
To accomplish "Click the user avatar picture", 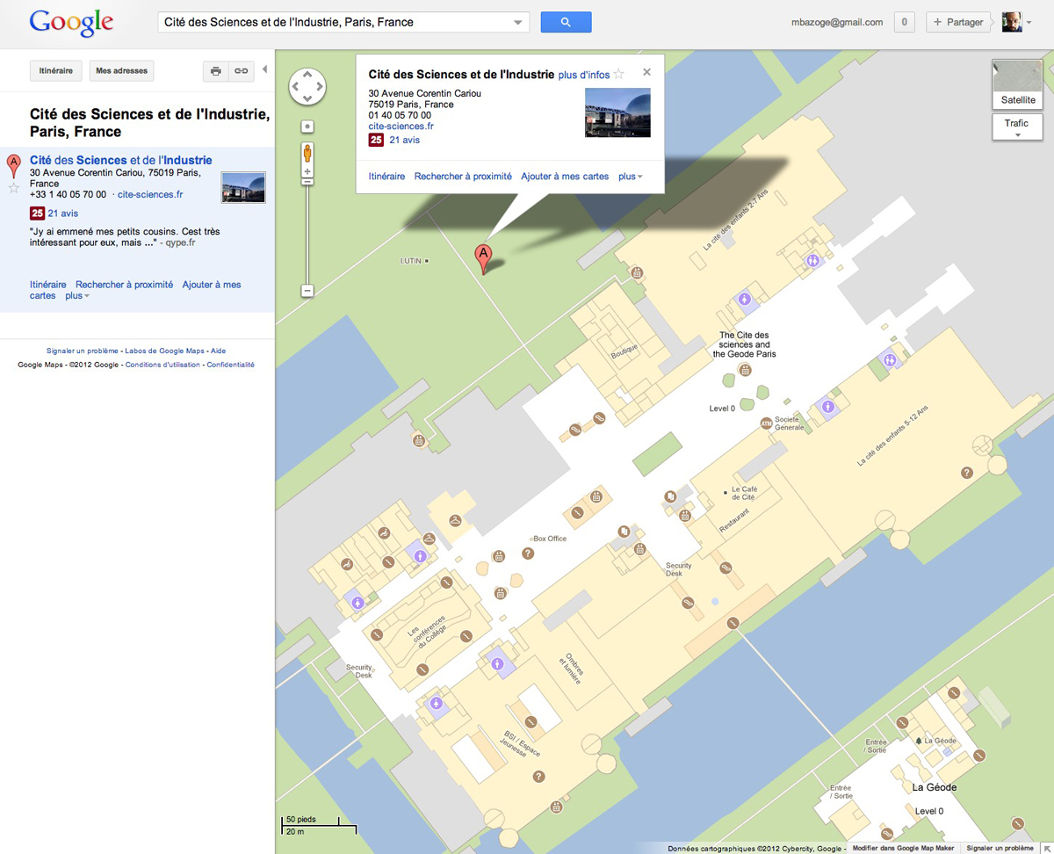I will click(1012, 23).
